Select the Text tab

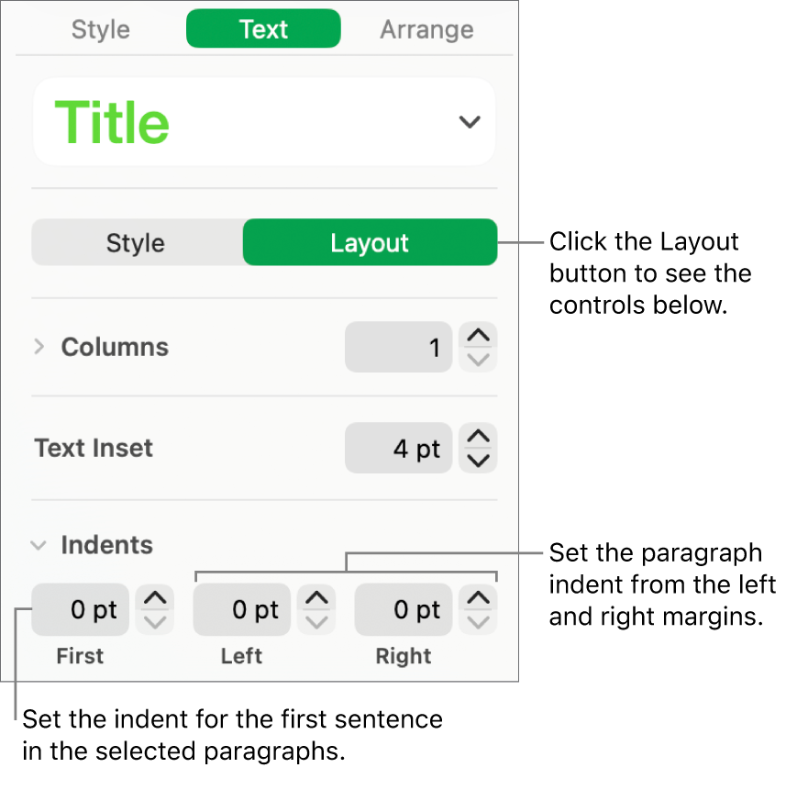tap(263, 28)
